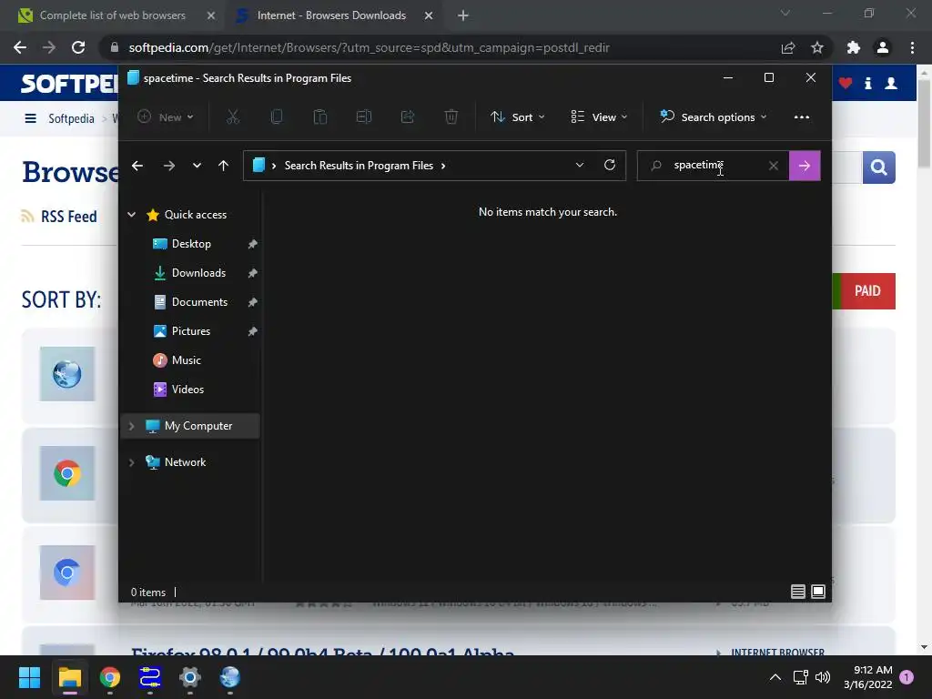Click the Softpedia blue search button
Screen dimensions: 932x699
(x=878, y=167)
